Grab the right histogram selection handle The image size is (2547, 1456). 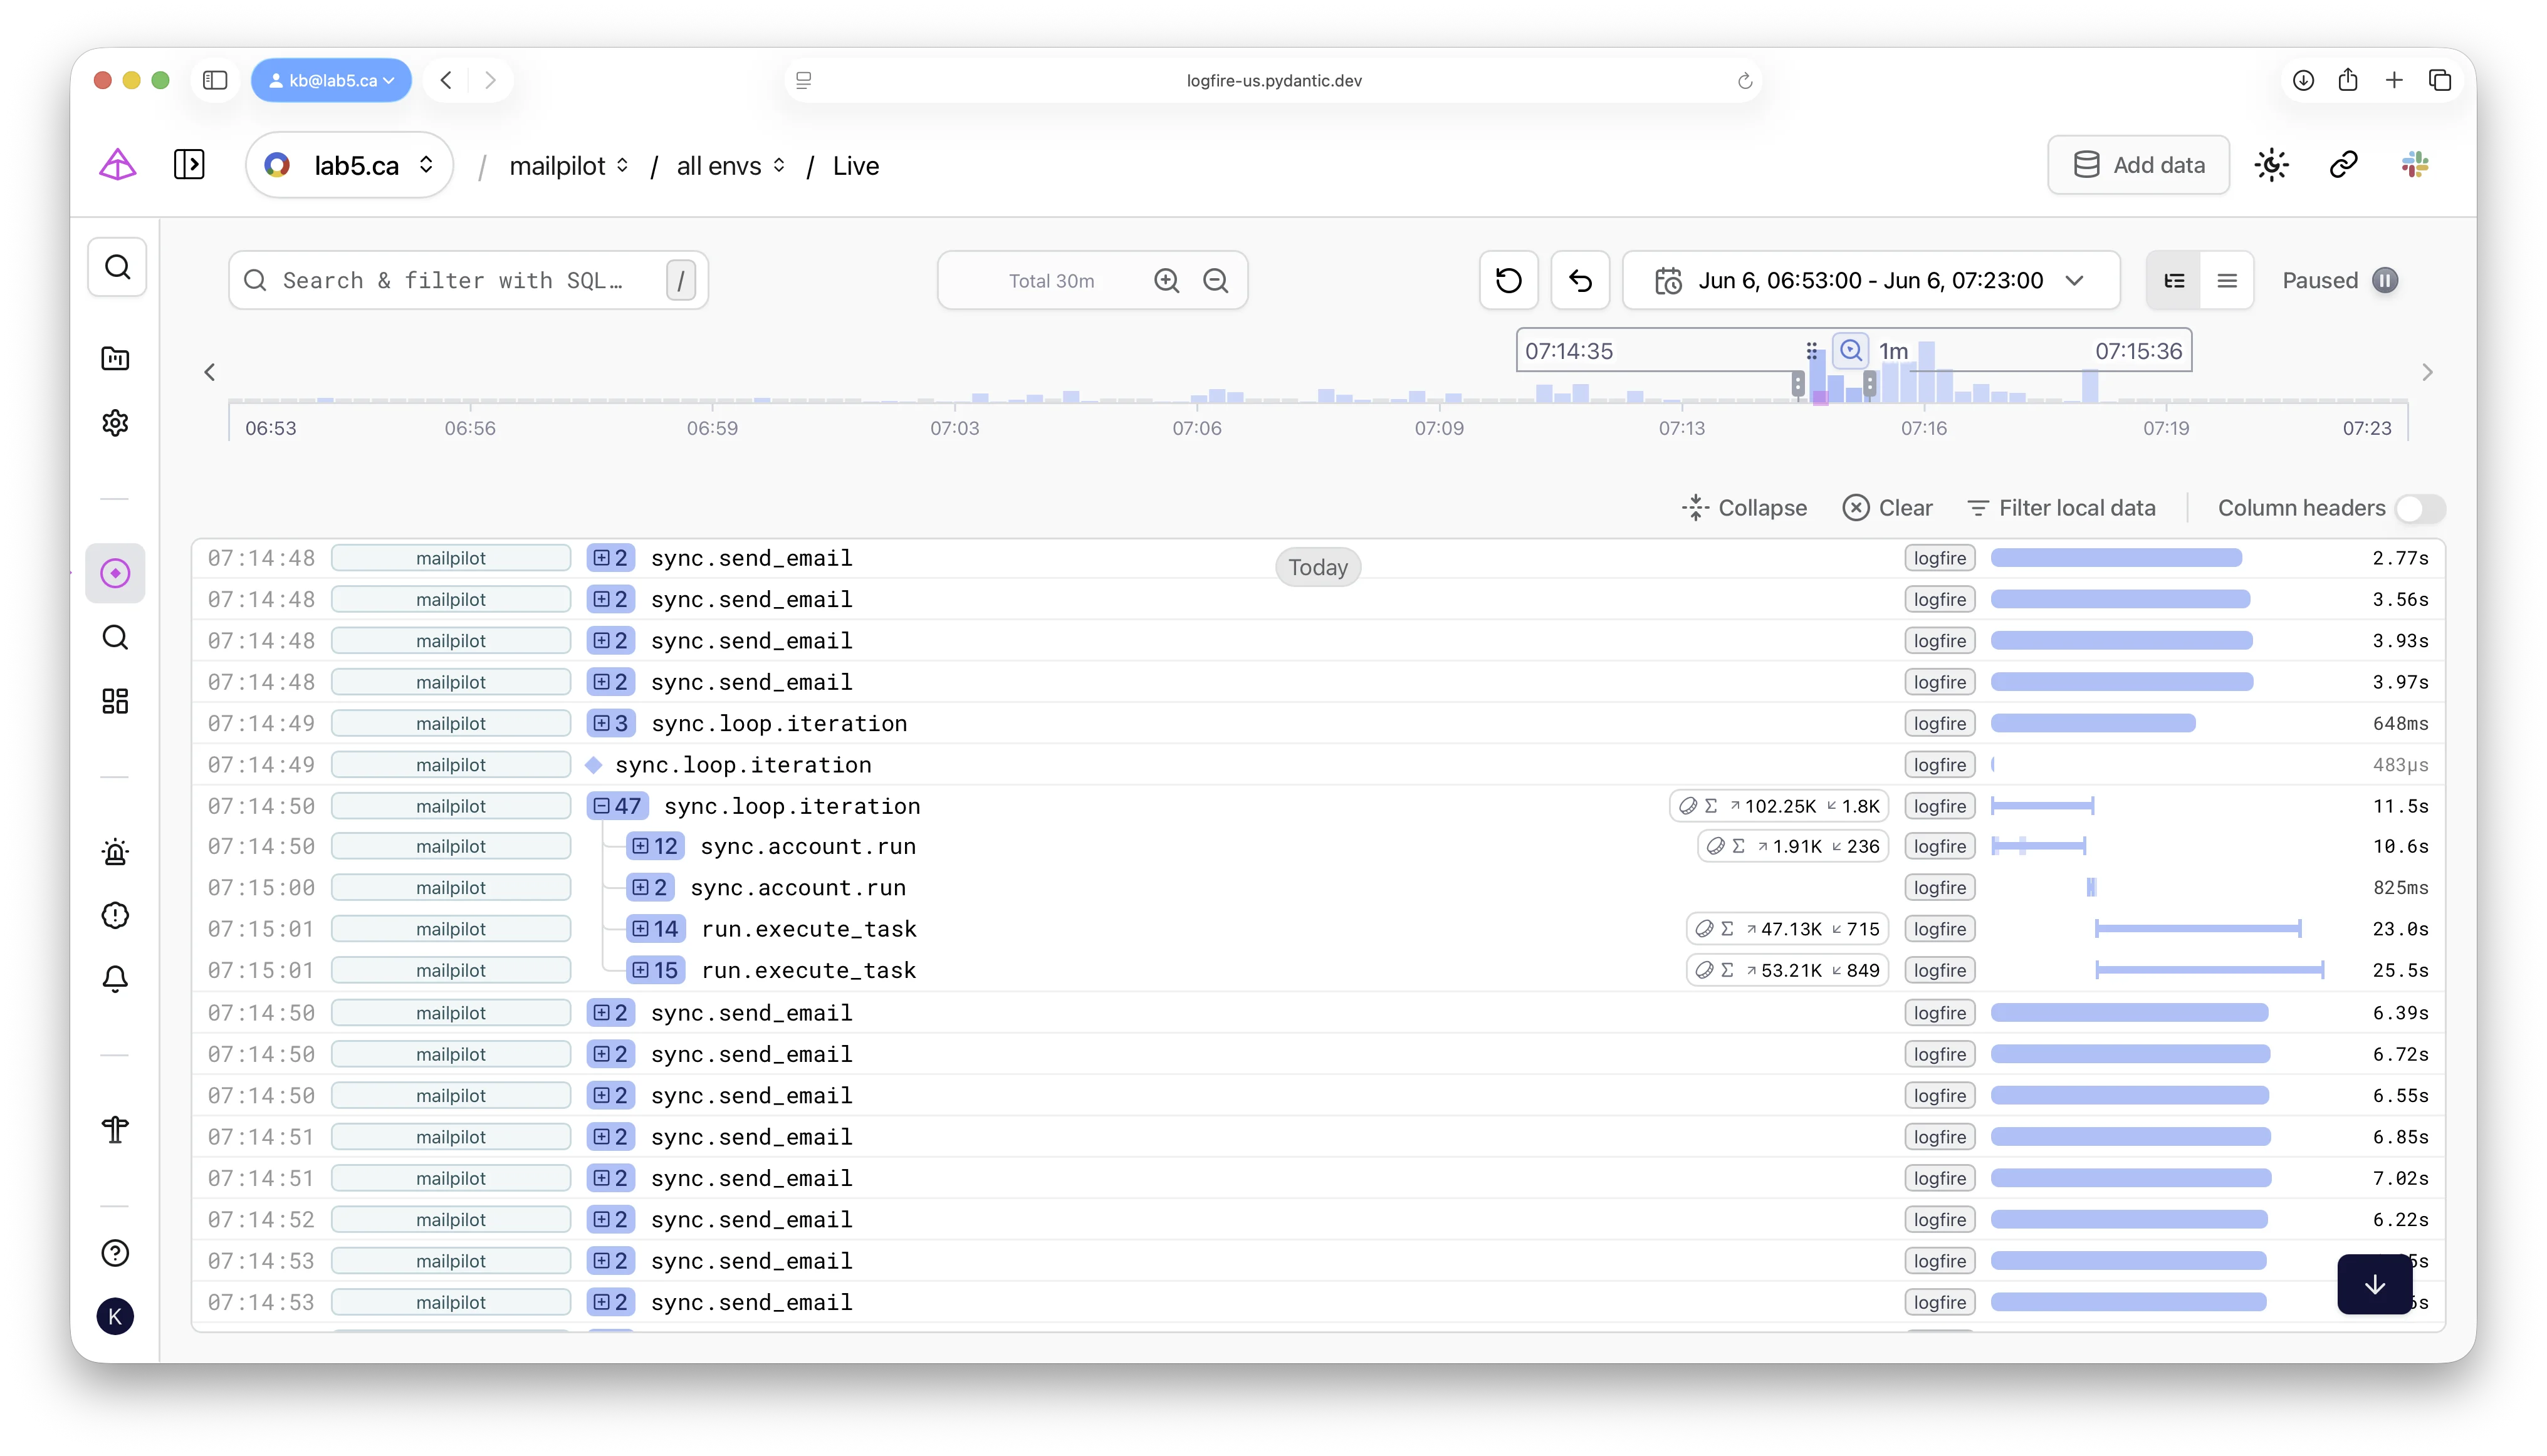pos(1870,385)
